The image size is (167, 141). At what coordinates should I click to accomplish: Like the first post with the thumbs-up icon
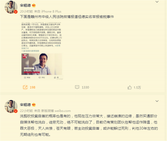pyautogui.click(x=130, y=87)
